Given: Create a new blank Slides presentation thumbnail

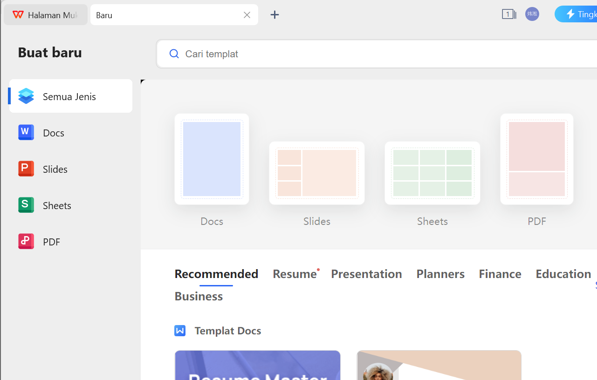Looking at the screenshot, I should (x=317, y=173).
